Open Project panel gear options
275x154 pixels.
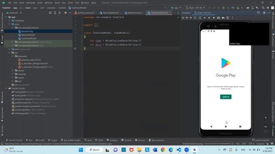65,13
